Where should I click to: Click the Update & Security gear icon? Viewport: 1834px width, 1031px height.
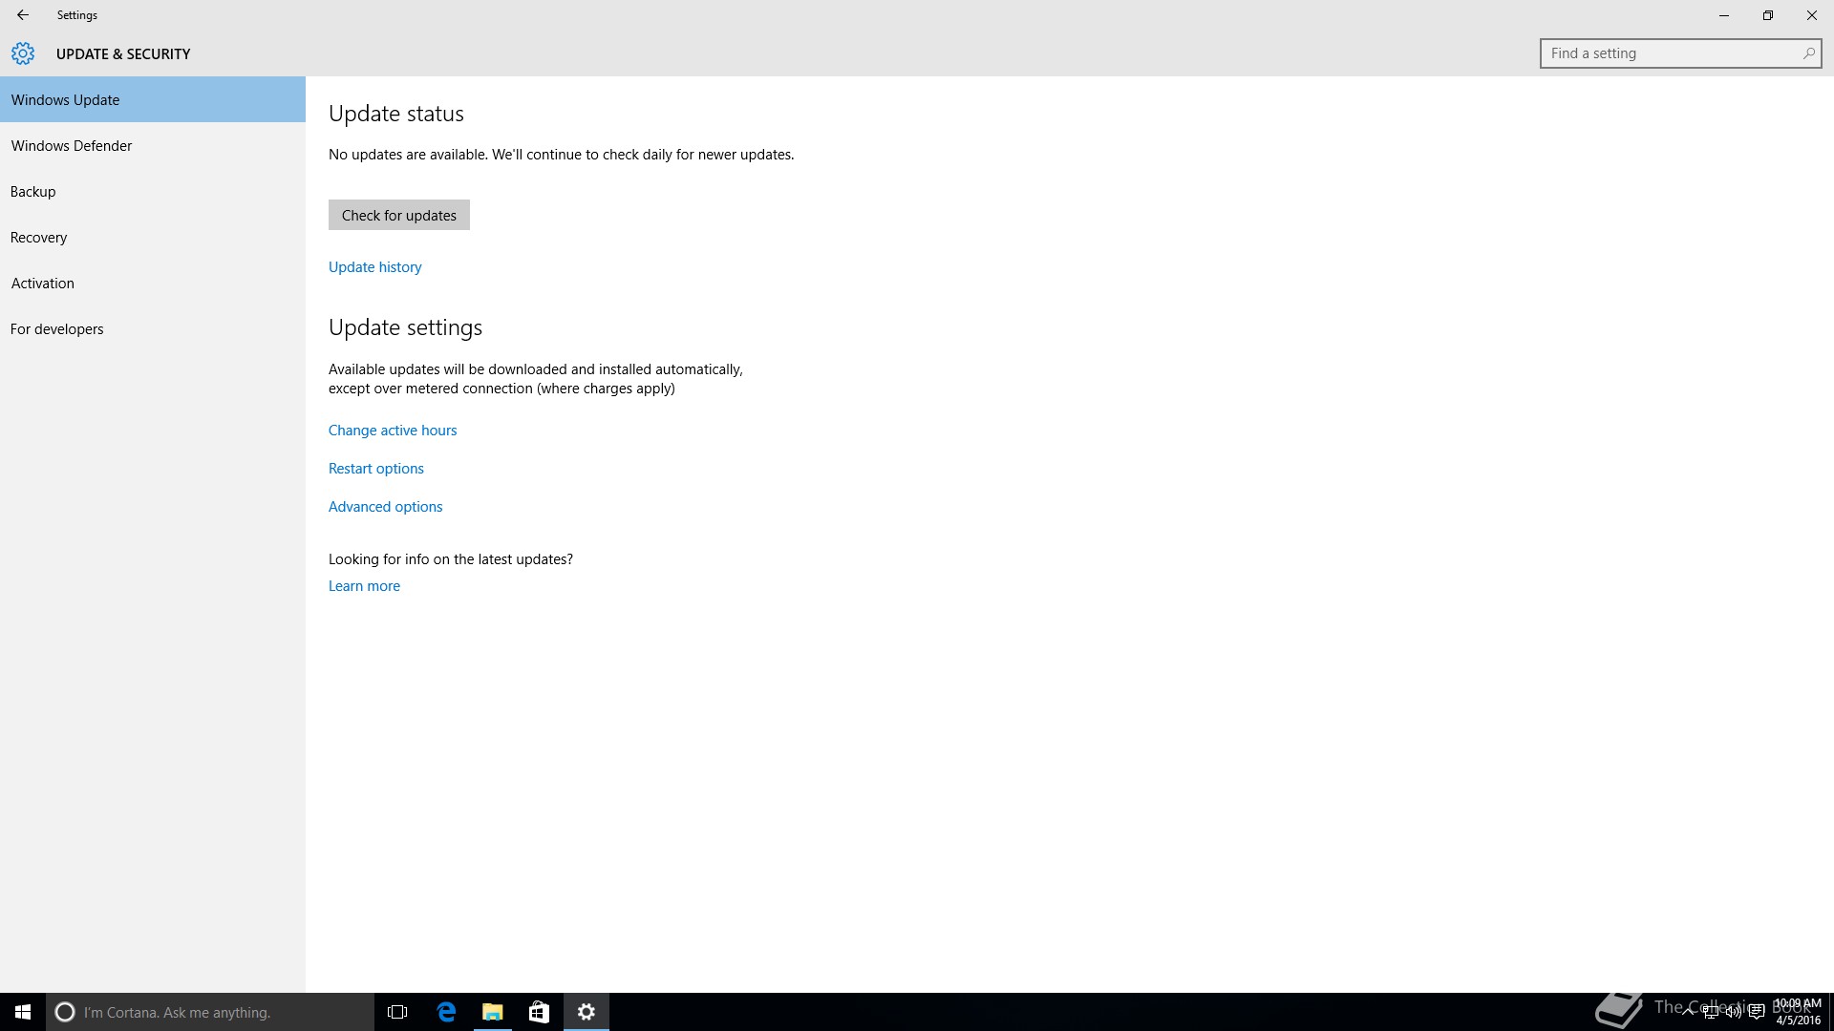[23, 53]
